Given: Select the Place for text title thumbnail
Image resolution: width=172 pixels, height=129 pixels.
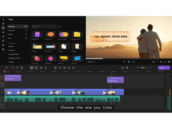Looking at the screenshot, I should (51, 46).
